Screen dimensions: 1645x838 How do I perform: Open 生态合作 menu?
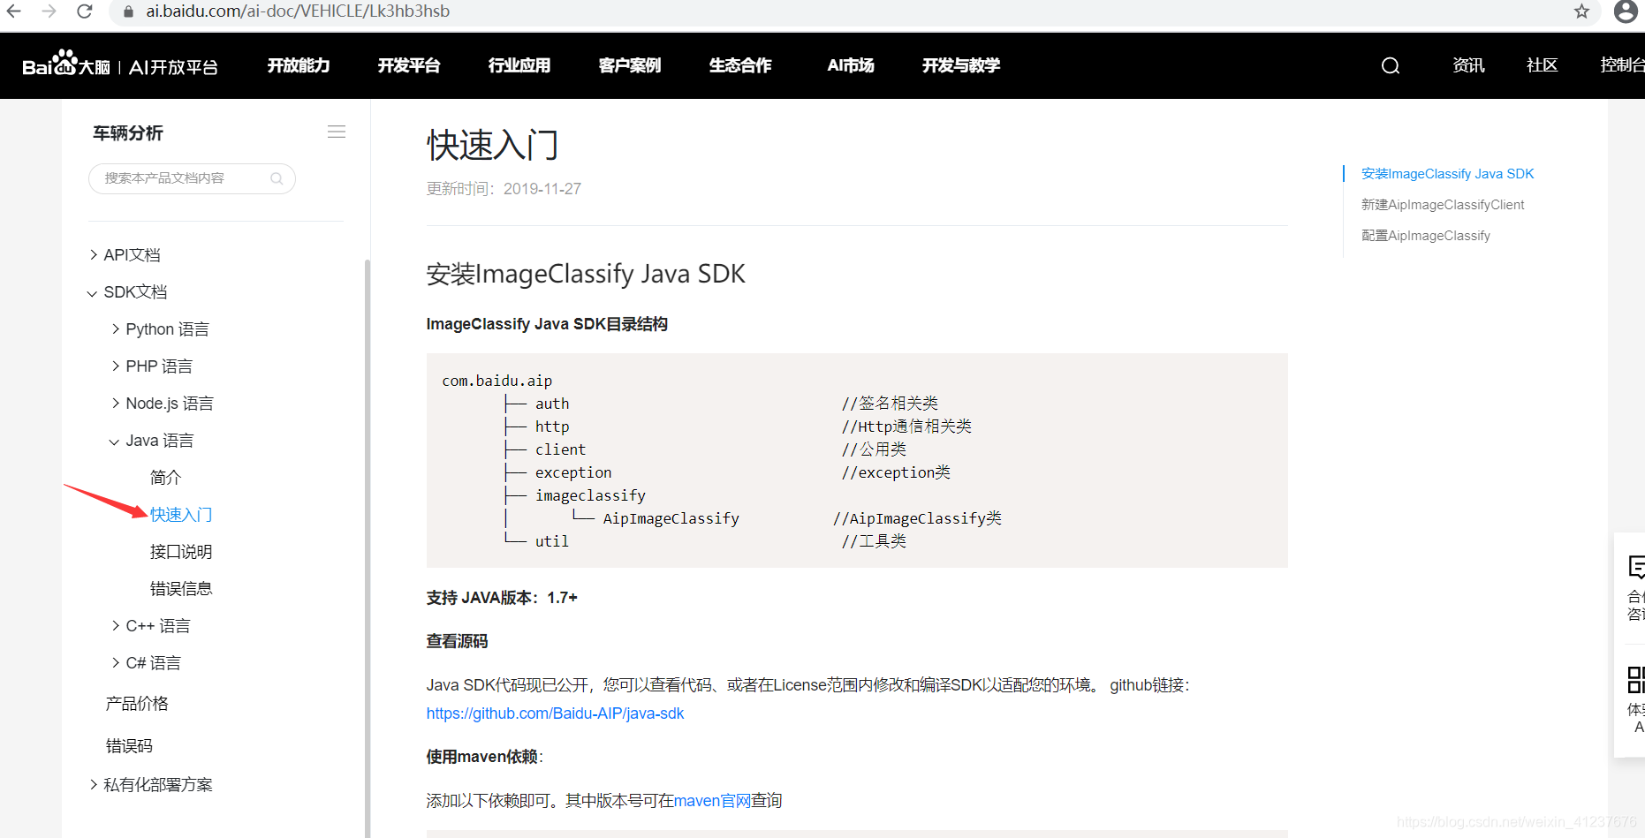pos(740,65)
